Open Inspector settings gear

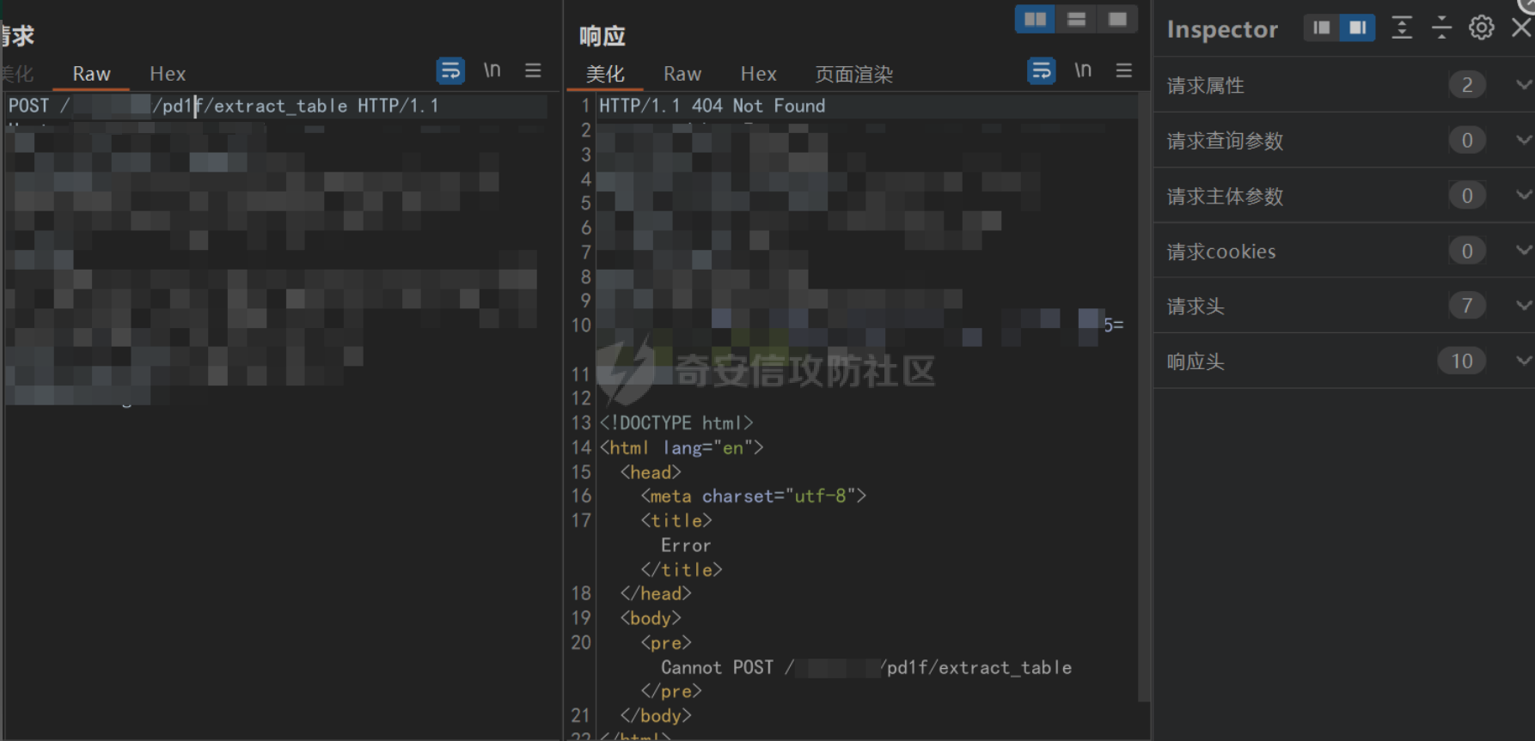point(1481,27)
